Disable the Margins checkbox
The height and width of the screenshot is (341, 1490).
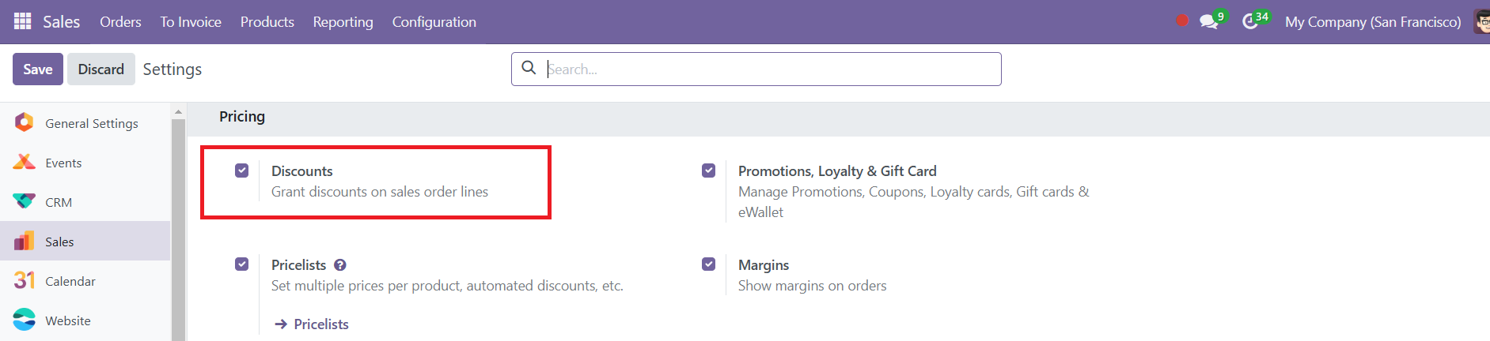tap(709, 264)
